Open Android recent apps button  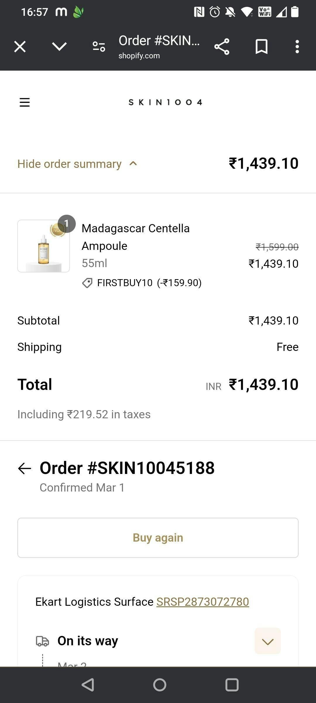232,685
